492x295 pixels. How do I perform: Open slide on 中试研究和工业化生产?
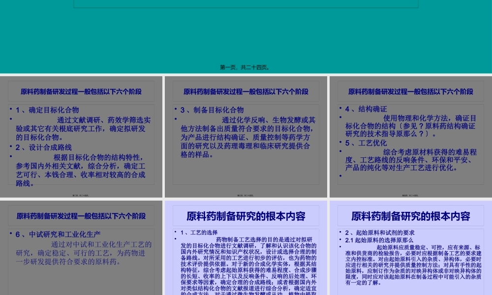click(81, 246)
